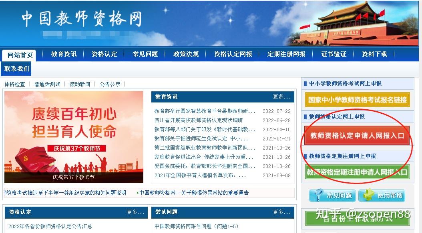The width and height of the screenshot is (422, 233).
Task: Click the date 2022-06-28
Action: [x=276, y=120]
